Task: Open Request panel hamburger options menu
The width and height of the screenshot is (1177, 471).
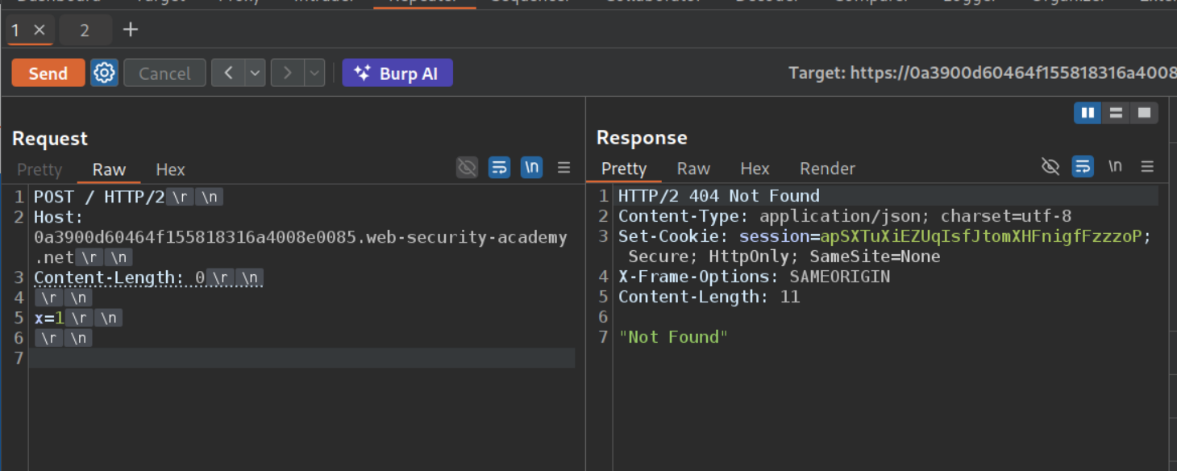Action: click(564, 168)
